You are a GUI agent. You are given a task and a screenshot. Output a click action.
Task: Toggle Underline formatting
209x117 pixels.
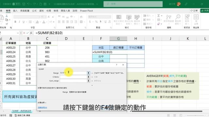point(24,22)
